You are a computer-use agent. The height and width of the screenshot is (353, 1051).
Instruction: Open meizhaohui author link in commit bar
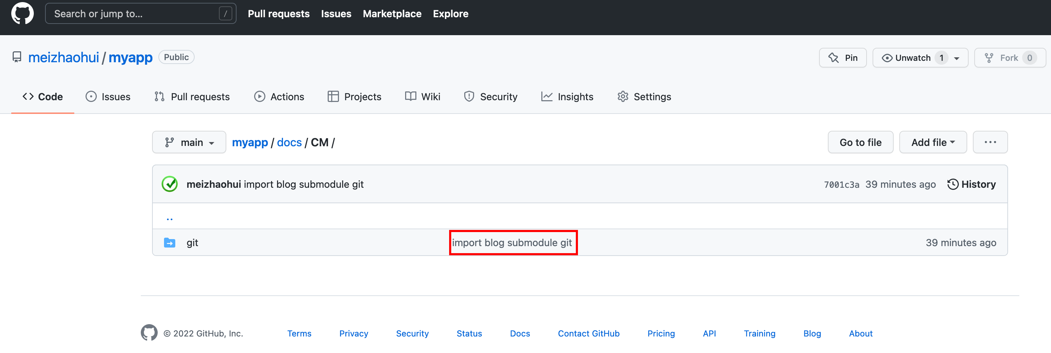point(214,184)
